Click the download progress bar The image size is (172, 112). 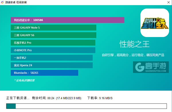tap(87, 106)
